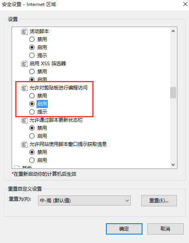189x243 pixels.
Task: Click the script icon next to 允许通过脚本更新状态栏
Action: pos(24,120)
